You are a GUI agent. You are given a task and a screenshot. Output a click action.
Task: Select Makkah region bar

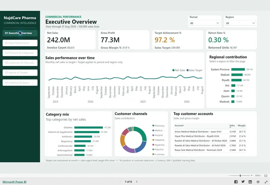pyautogui.click(x=237, y=75)
